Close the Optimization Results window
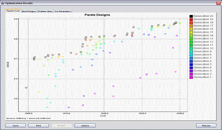The width and height of the screenshot is (222, 130). (x=218, y=3)
